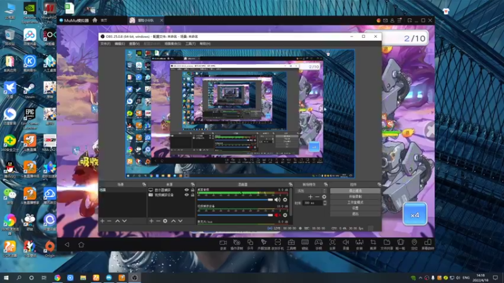Open MuMu gamepad (手柄) icon

tap(319, 243)
